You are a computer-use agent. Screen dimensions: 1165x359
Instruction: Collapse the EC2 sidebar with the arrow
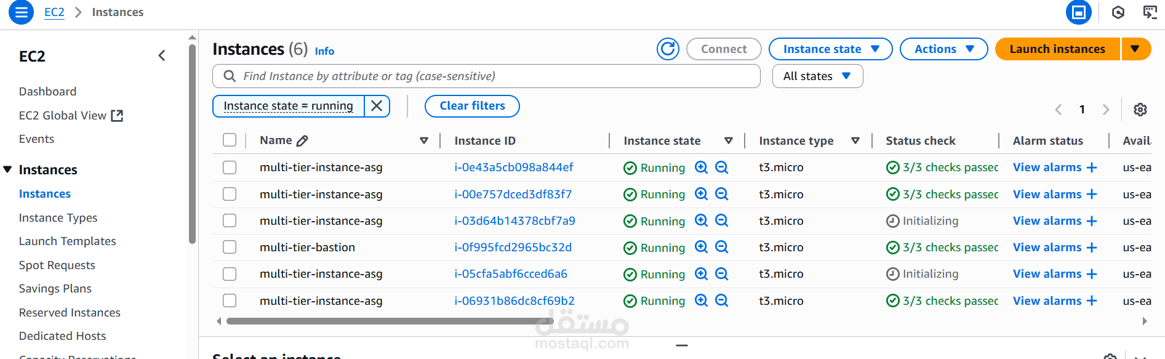162,56
